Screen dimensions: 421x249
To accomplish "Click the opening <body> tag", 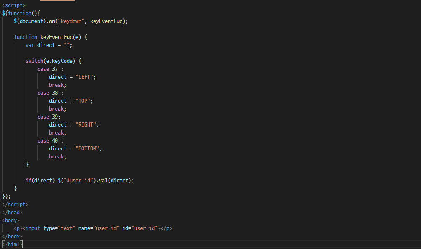I will 11,220.
